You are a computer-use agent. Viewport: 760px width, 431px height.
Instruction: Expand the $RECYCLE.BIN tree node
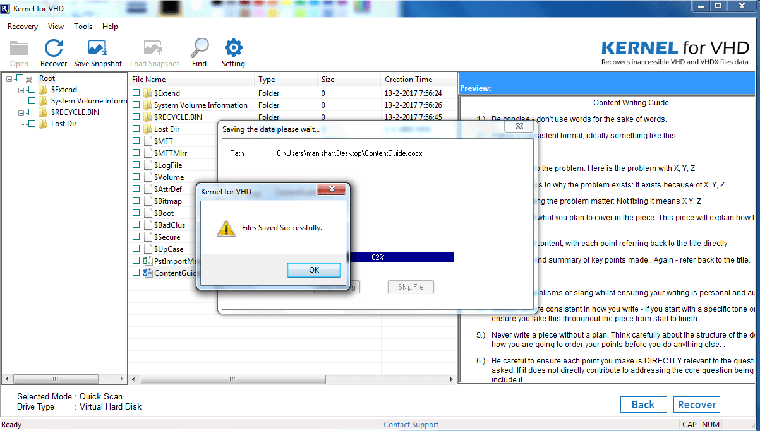tap(21, 113)
